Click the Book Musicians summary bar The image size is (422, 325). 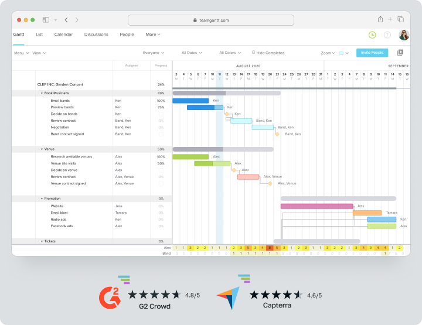[x=227, y=93]
